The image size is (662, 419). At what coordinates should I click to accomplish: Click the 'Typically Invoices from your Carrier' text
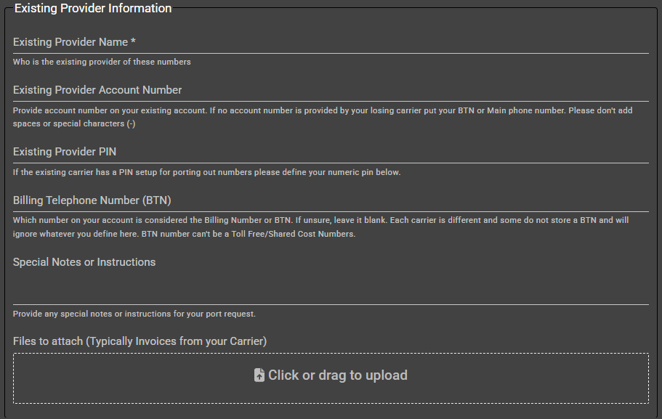[x=177, y=341]
